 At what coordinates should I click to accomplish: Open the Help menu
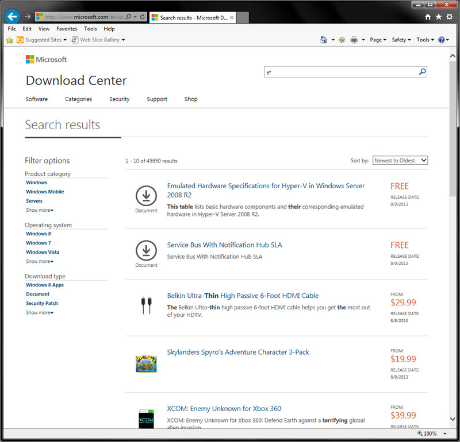point(109,29)
